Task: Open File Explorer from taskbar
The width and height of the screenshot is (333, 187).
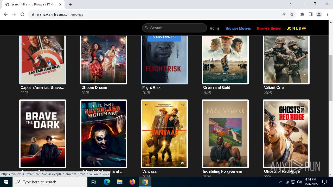Action: tap(119, 182)
